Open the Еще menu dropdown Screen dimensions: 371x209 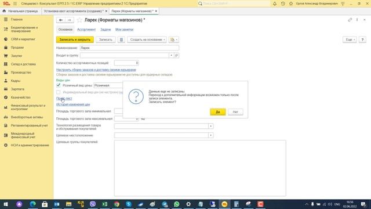(350, 39)
